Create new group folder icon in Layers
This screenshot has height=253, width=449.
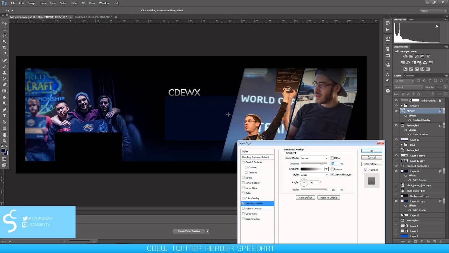[x=428, y=242]
